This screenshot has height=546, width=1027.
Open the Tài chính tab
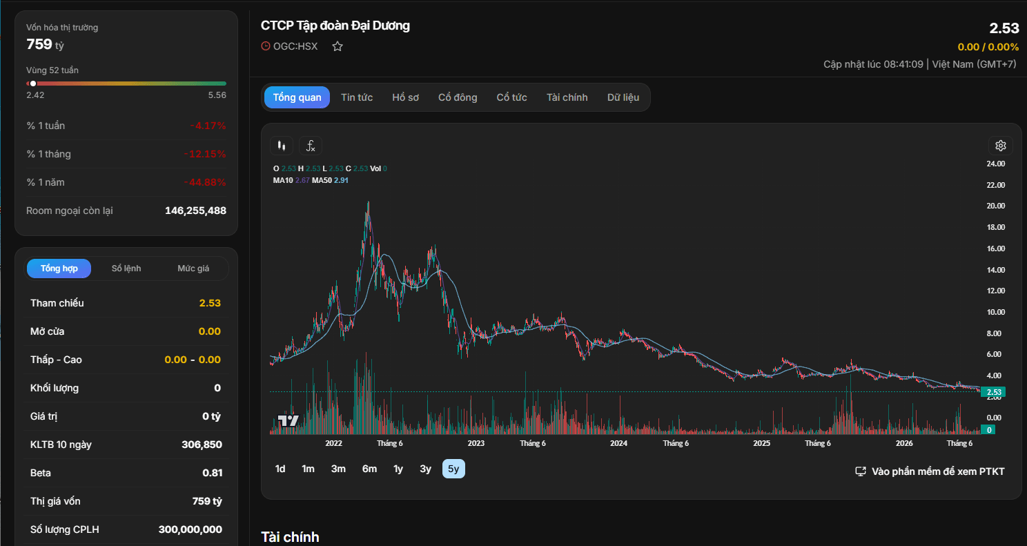pyautogui.click(x=567, y=97)
